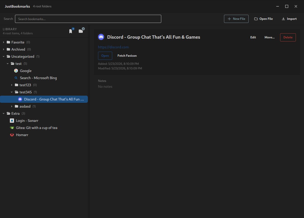The width and height of the screenshot is (304, 218).
Task: Expand the Favorite folder chevron
Action: 4,42
